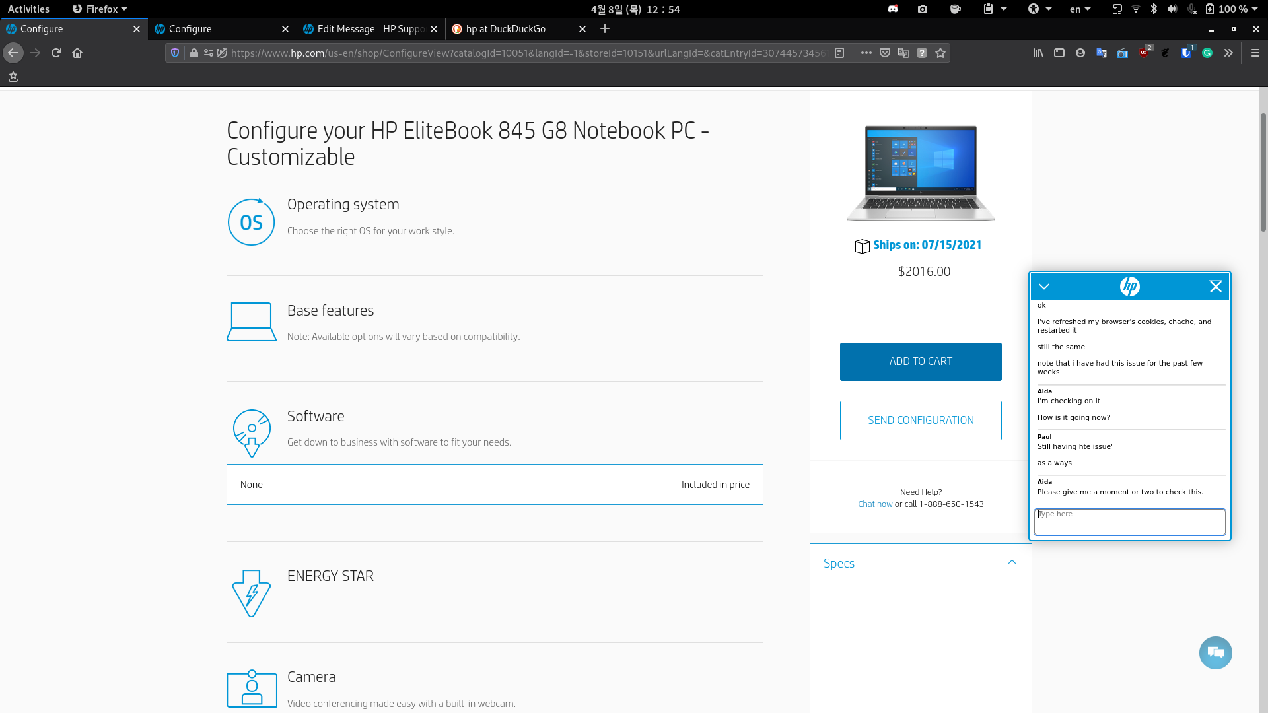The width and height of the screenshot is (1268, 713).
Task: Open the Google Translate extension
Action: point(1102,53)
